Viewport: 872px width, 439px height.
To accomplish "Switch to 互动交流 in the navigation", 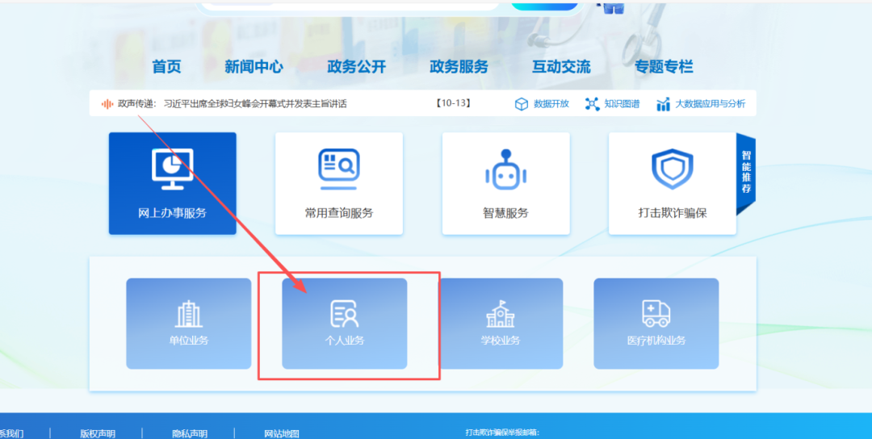I will pos(561,67).
